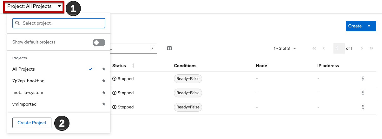Select 7p2np-bookbag in the project list
382x139 pixels.
pyautogui.click(x=28, y=81)
